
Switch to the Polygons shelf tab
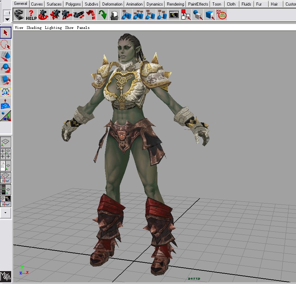pyautogui.click(x=73, y=4)
